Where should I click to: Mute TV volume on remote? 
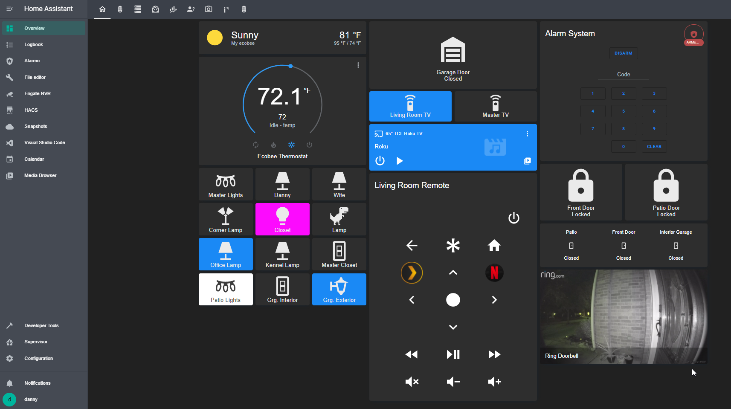point(412,382)
